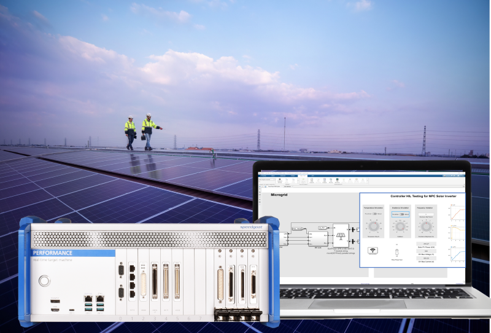Click the middle yellow-line scope plot
The height and width of the screenshot is (333, 491).
pyautogui.click(x=458, y=233)
